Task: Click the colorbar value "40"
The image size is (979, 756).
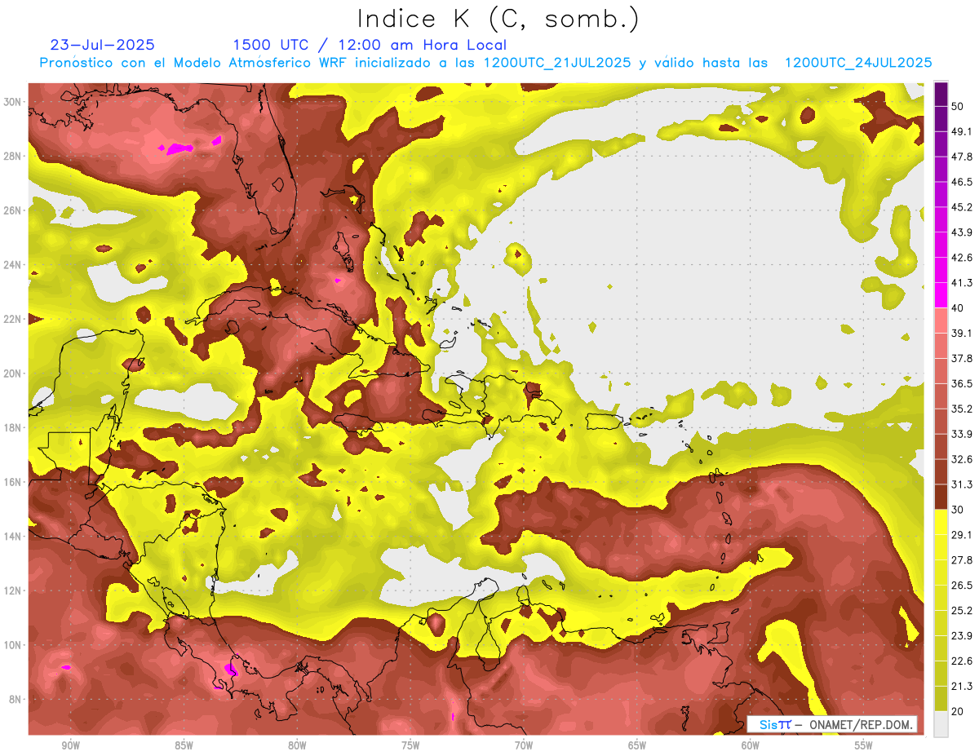Action: (959, 308)
